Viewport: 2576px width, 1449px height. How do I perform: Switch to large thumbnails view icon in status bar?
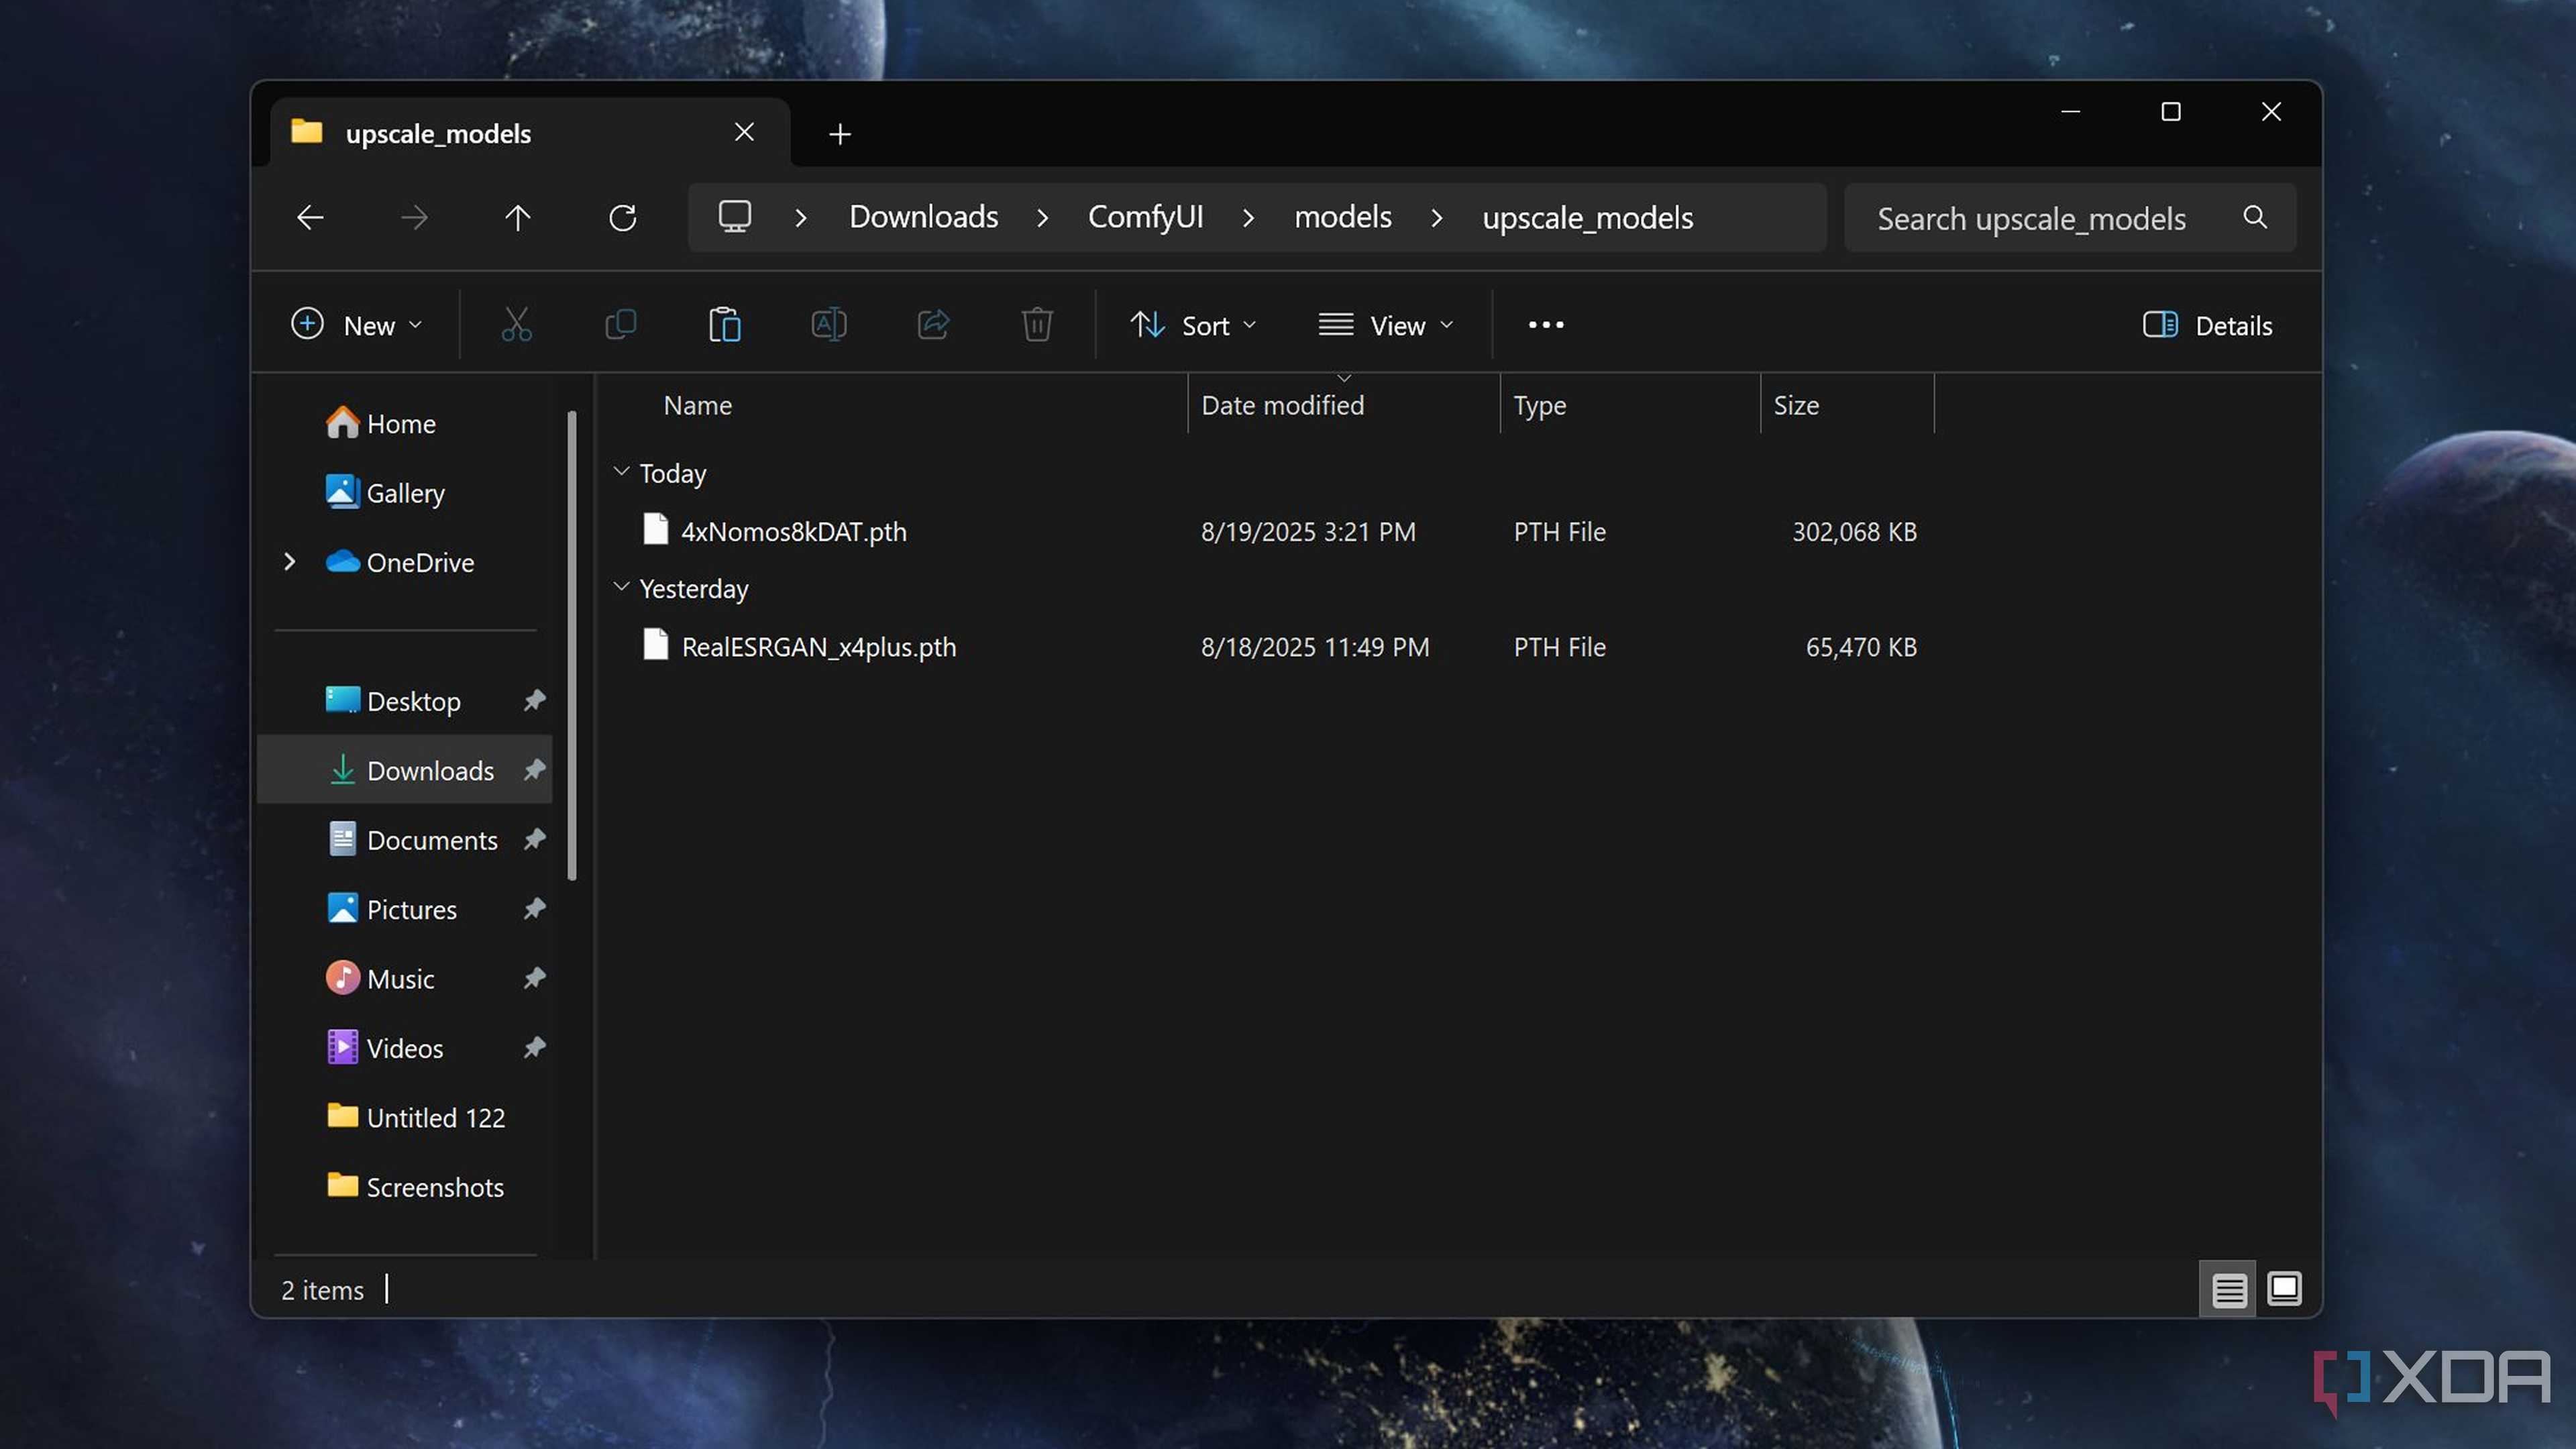click(x=2284, y=1289)
